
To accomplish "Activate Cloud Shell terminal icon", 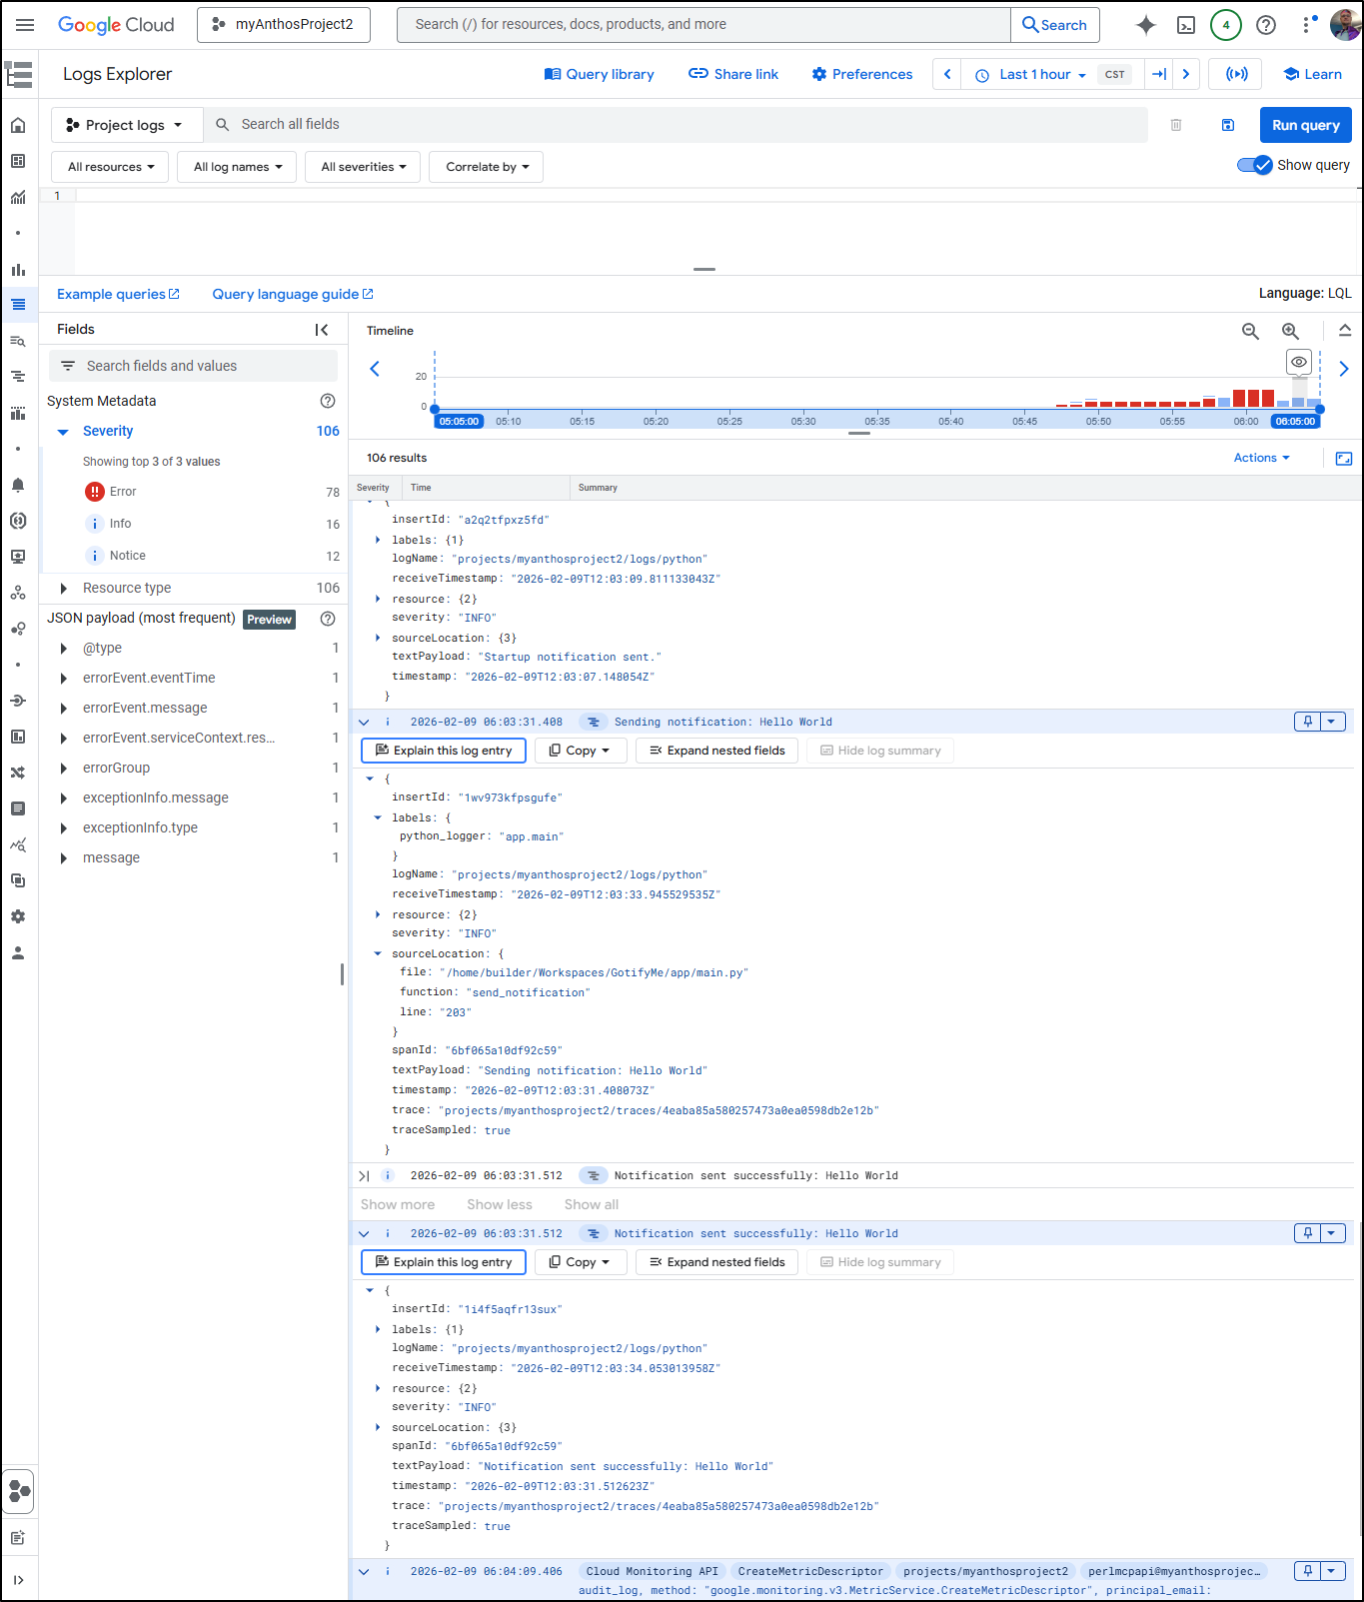I will tap(1186, 25).
